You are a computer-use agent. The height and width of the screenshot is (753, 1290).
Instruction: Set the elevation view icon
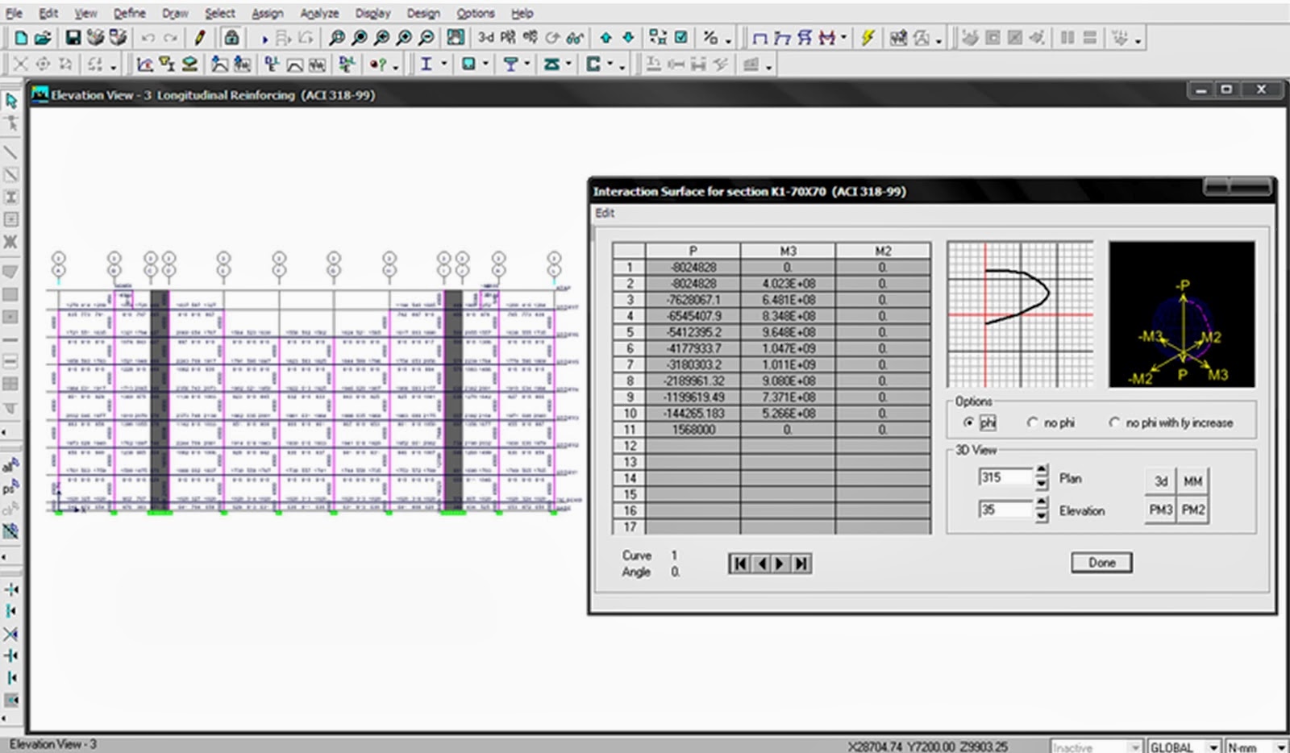tap(530, 38)
